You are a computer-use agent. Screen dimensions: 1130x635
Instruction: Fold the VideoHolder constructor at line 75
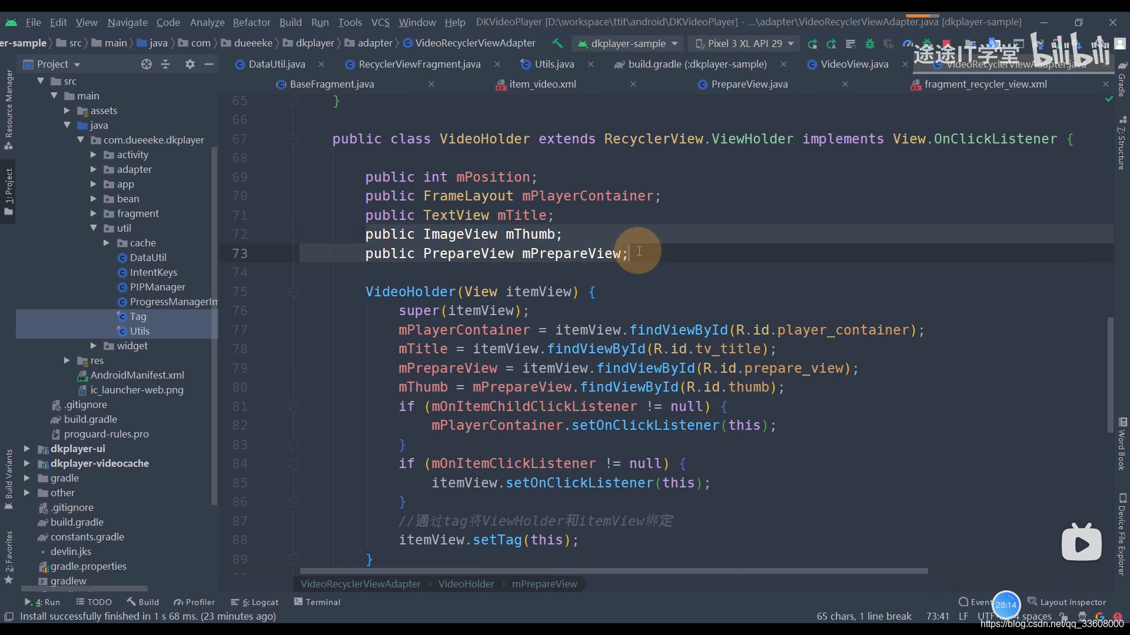click(x=293, y=292)
